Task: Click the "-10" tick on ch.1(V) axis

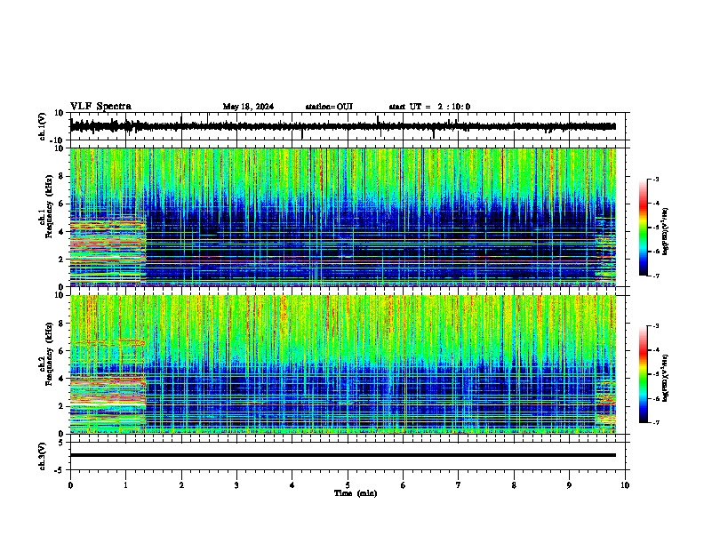Action: pos(58,140)
